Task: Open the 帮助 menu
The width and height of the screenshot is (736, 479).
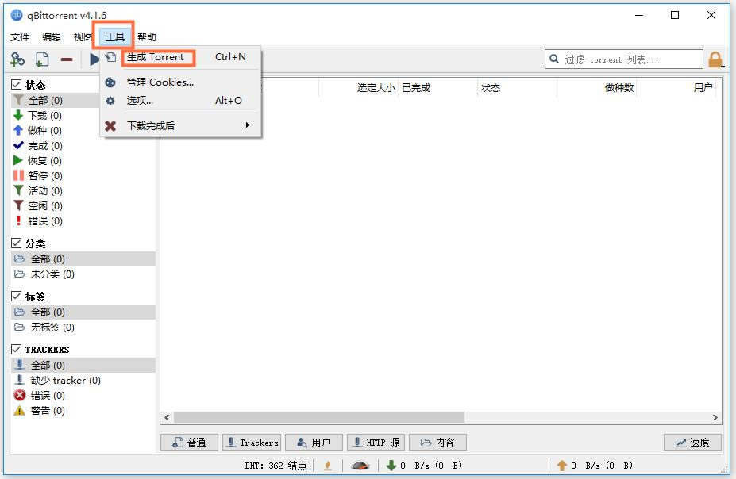Action: point(146,37)
